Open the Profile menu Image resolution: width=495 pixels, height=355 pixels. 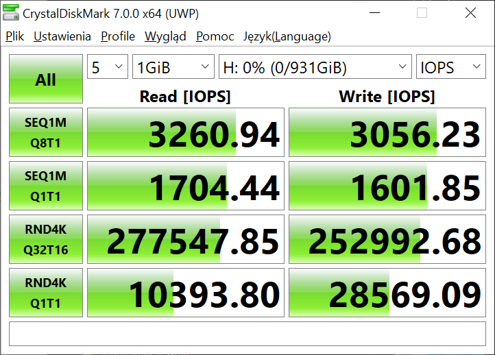click(118, 36)
